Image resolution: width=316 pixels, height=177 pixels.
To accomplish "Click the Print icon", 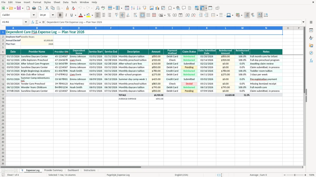I will [34, 8].
